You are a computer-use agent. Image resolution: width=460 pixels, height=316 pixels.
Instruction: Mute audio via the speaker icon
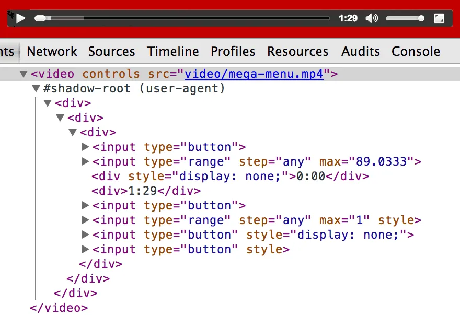click(x=371, y=18)
